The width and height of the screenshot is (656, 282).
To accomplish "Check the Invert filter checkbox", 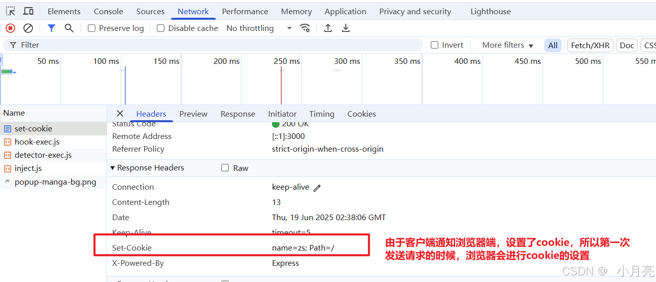I will tap(434, 45).
